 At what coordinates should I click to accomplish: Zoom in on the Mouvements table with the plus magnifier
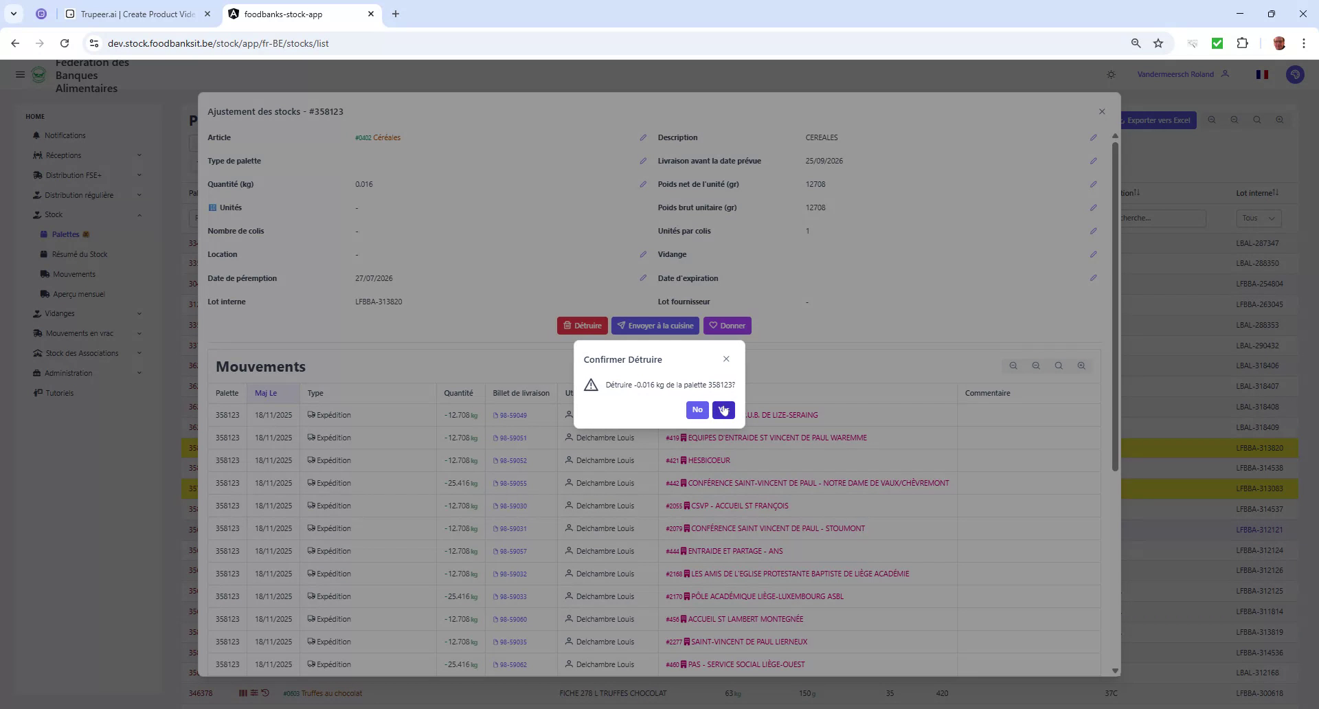coord(1082,365)
